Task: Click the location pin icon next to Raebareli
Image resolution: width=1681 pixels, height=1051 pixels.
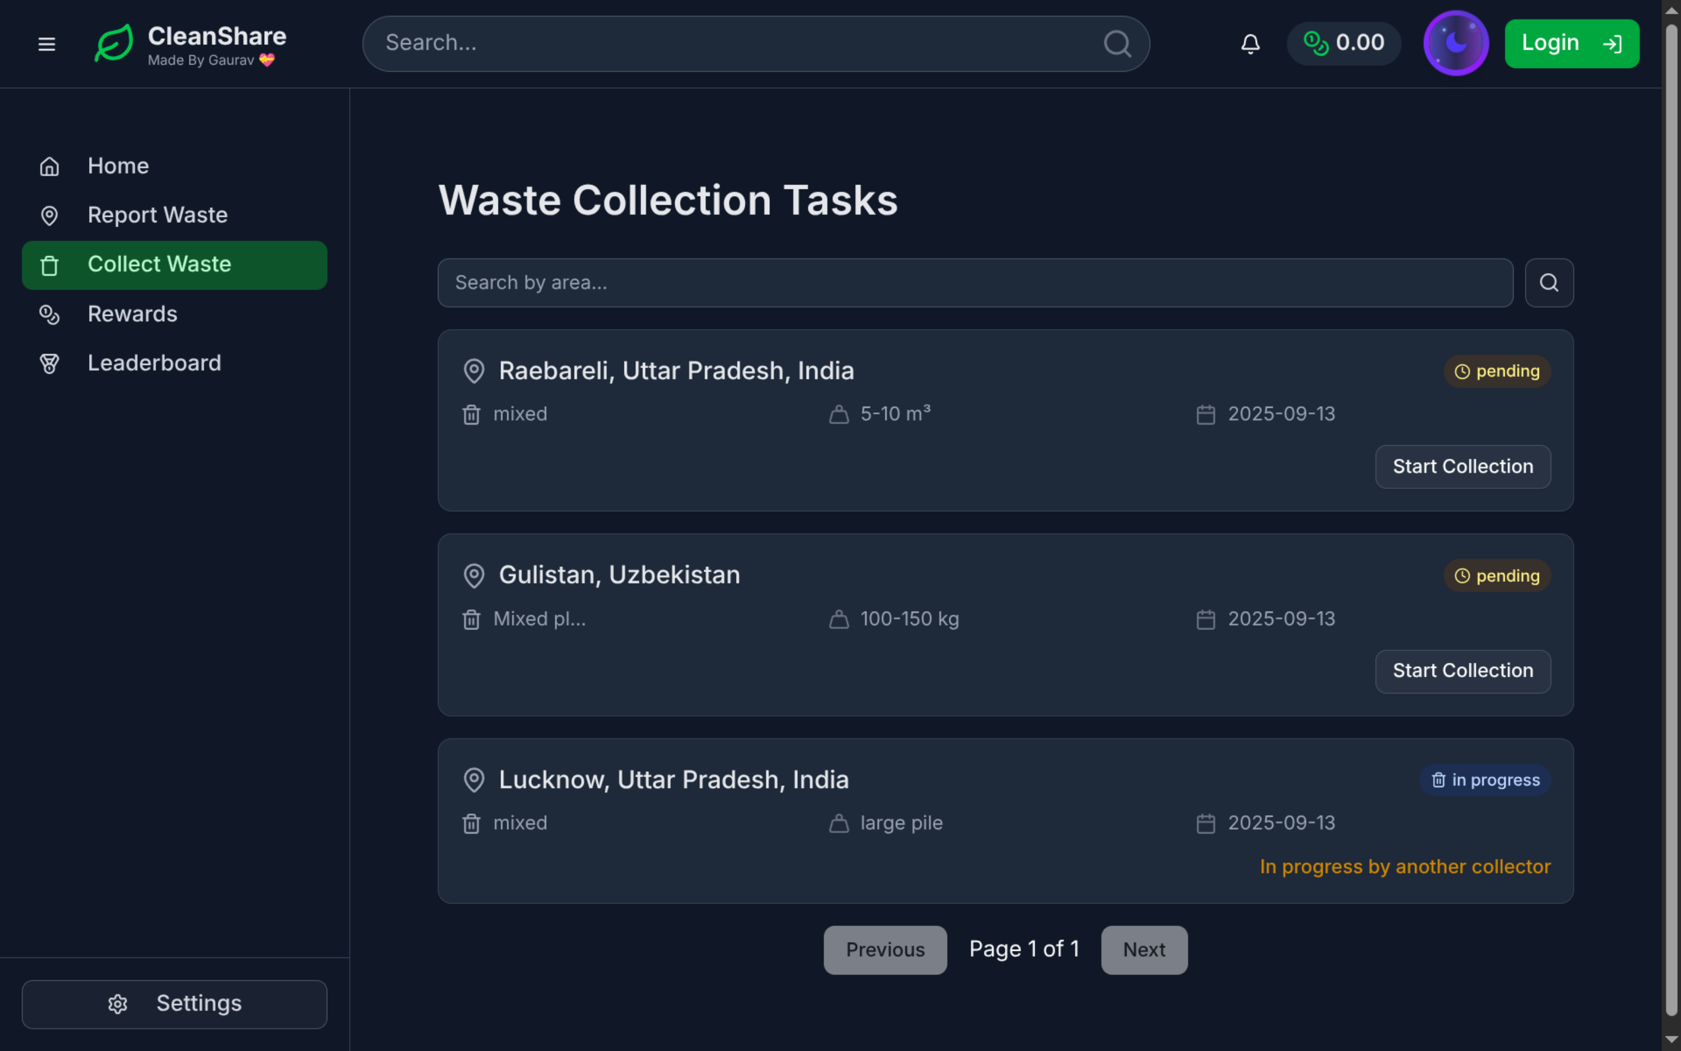Action: tap(474, 371)
